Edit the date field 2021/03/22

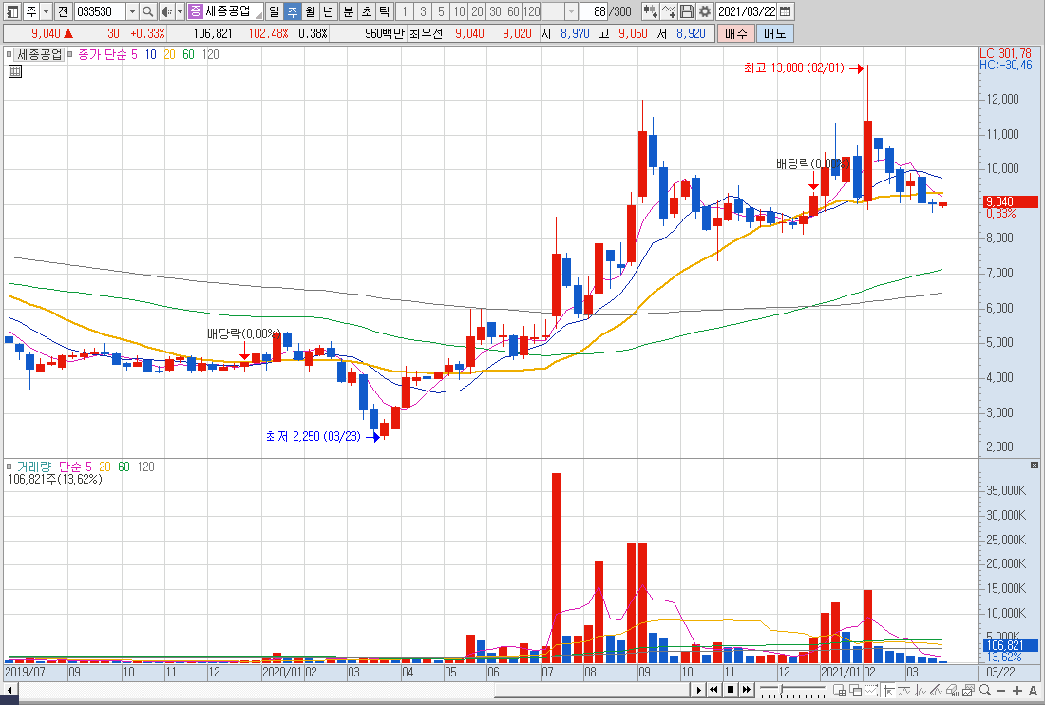747,11
